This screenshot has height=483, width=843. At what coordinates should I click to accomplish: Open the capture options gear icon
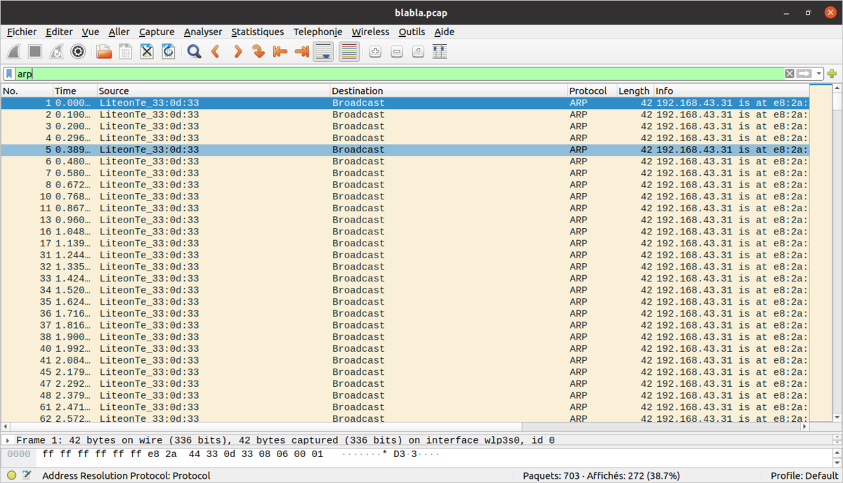[x=78, y=51]
